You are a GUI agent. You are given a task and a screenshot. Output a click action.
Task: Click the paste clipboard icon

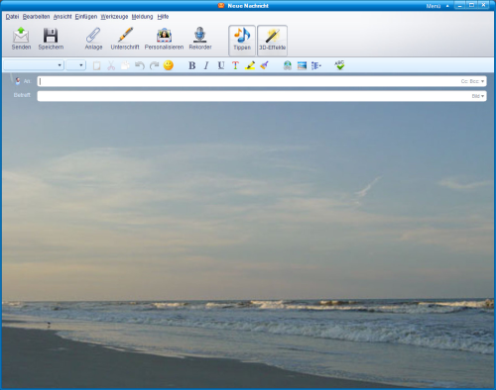pyautogui.click(x=96, y=65)
